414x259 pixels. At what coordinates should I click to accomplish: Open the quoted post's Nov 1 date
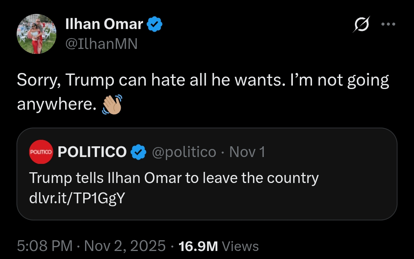click(247, 152)
